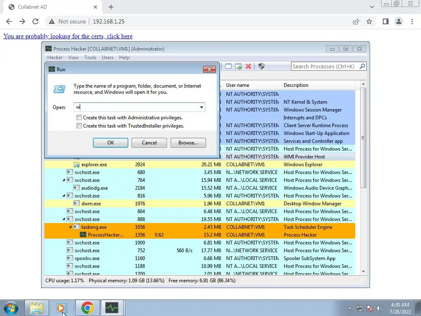Viewport: 421px width, 316px height.
Task: Click the ProcessHacker process icon in list
Action: click(x=83, y=235)
